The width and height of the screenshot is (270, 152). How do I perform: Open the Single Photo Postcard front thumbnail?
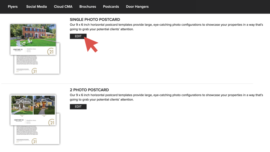pyautogui.click(x=33, y=40)
